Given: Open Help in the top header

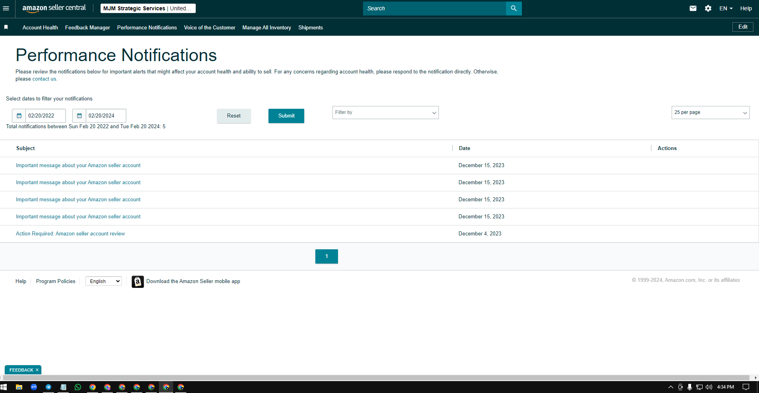Looking at the screenshot, I should coord(746,8).
